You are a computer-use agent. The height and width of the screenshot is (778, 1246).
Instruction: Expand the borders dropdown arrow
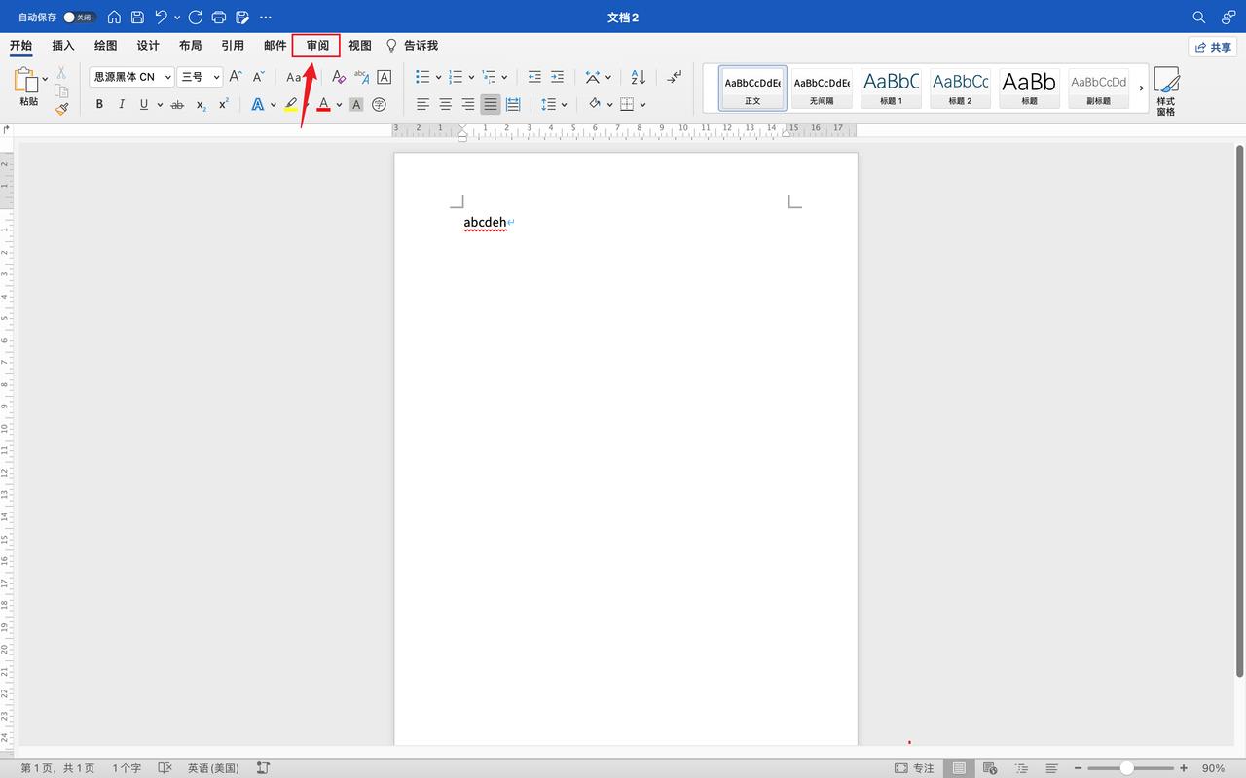click(643, 104)
